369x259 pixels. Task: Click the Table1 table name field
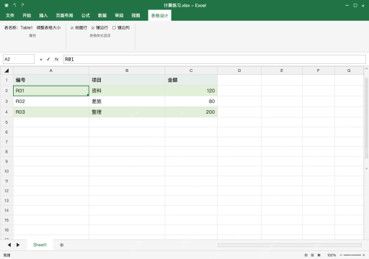point(27,28)
